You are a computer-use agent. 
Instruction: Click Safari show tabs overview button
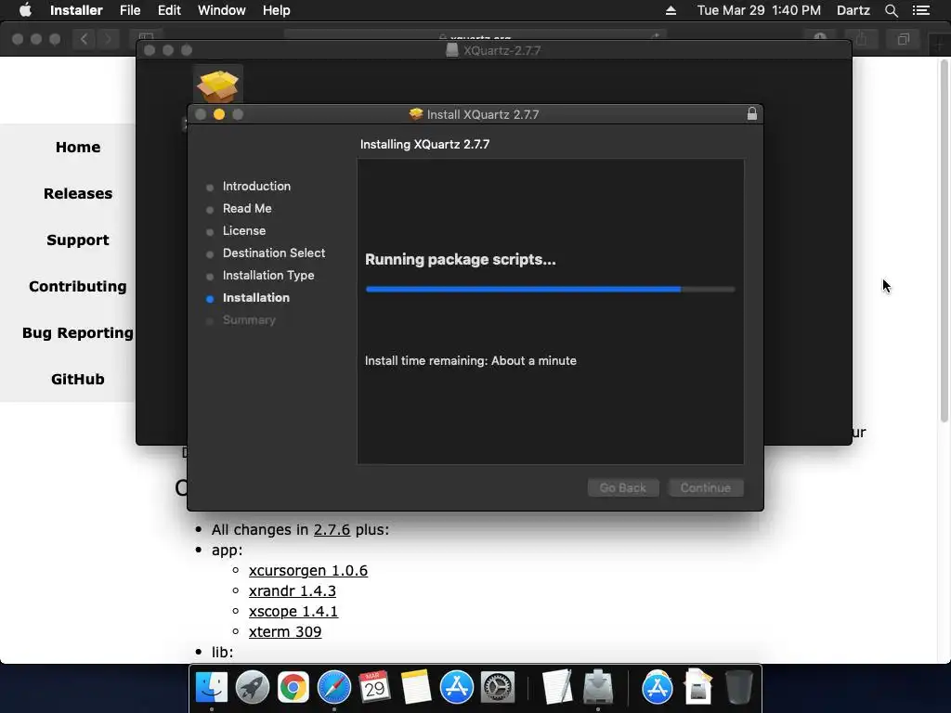[x=903, y=39]
